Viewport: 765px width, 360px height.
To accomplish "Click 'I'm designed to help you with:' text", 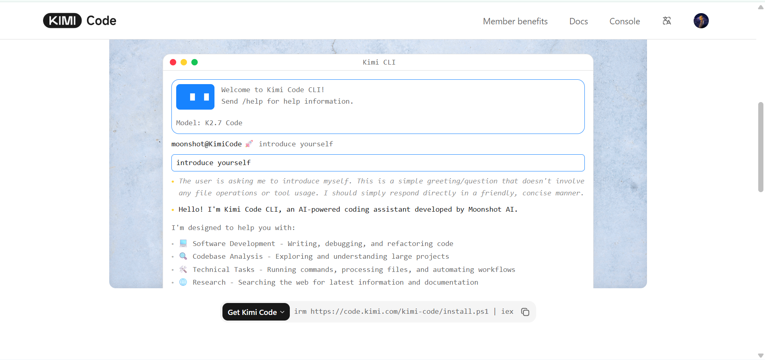I will click(233, 228).
